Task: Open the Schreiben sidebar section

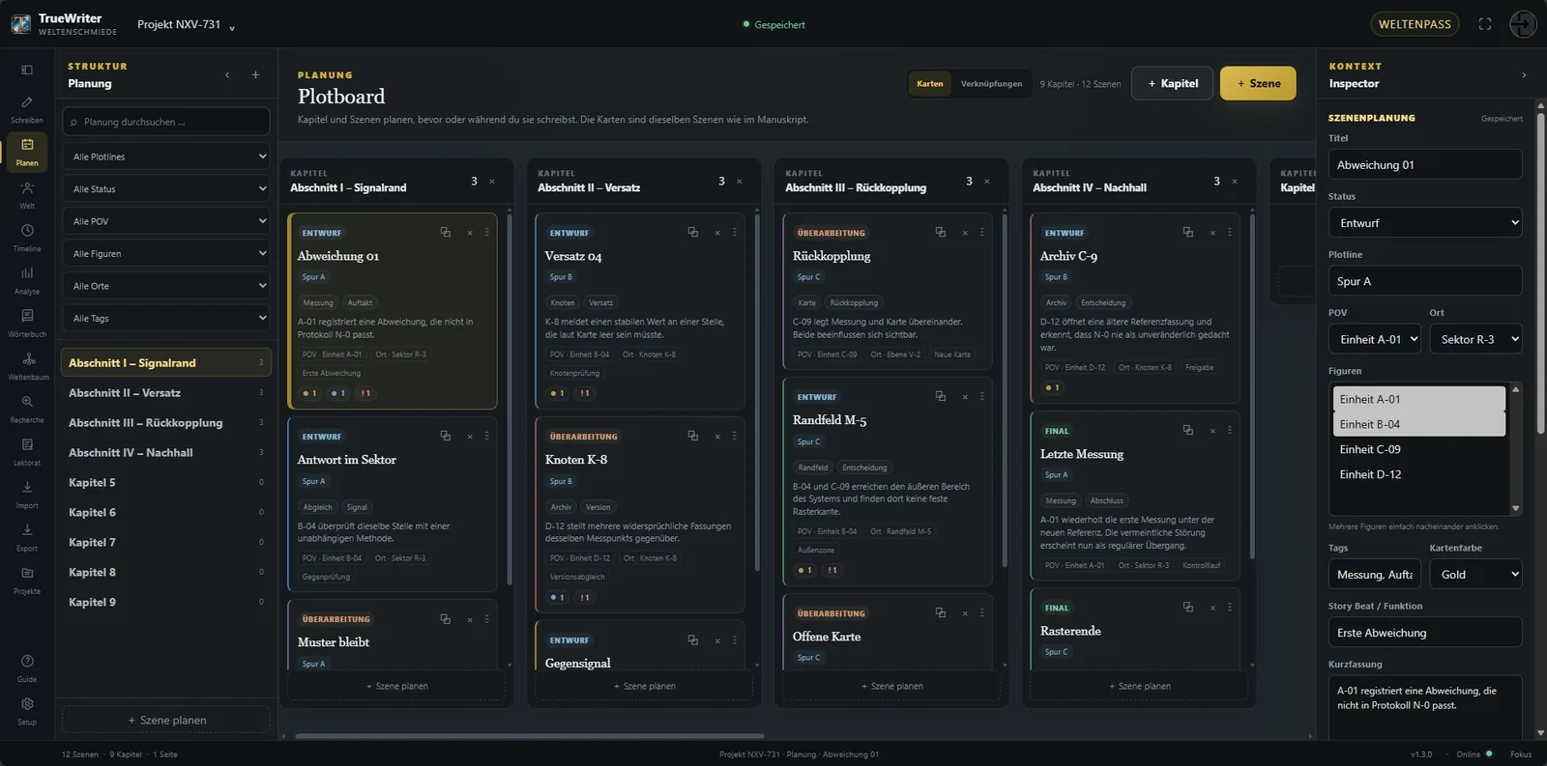Action: pyautogui.click(x=27, y=110)
